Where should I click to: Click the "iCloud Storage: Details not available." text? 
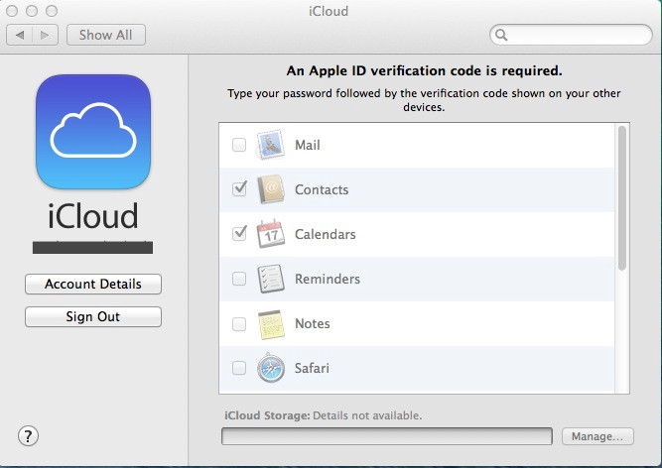click(323, 415)
